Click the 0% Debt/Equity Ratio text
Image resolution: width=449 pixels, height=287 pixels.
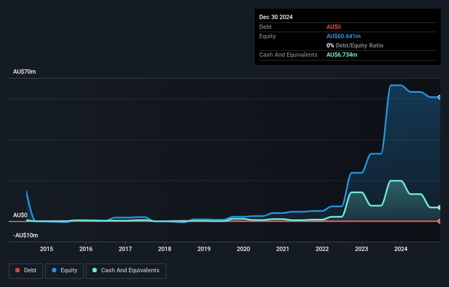[355, 45]
